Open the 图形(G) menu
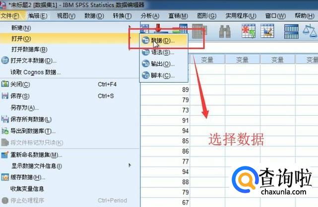 coord(207,16)
